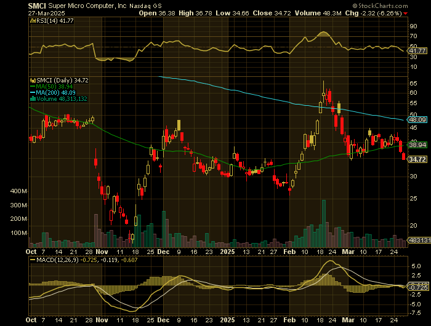Click the 'RSI(14) 41.77' indicator label
The height and width of the screenshot is (326, 431).
click(x=55, y=20)
